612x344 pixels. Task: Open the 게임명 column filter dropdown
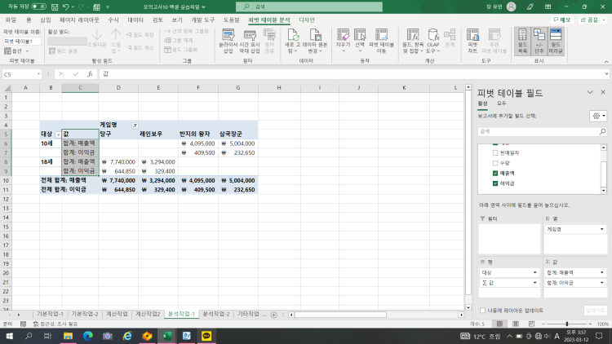click(135, 124)
